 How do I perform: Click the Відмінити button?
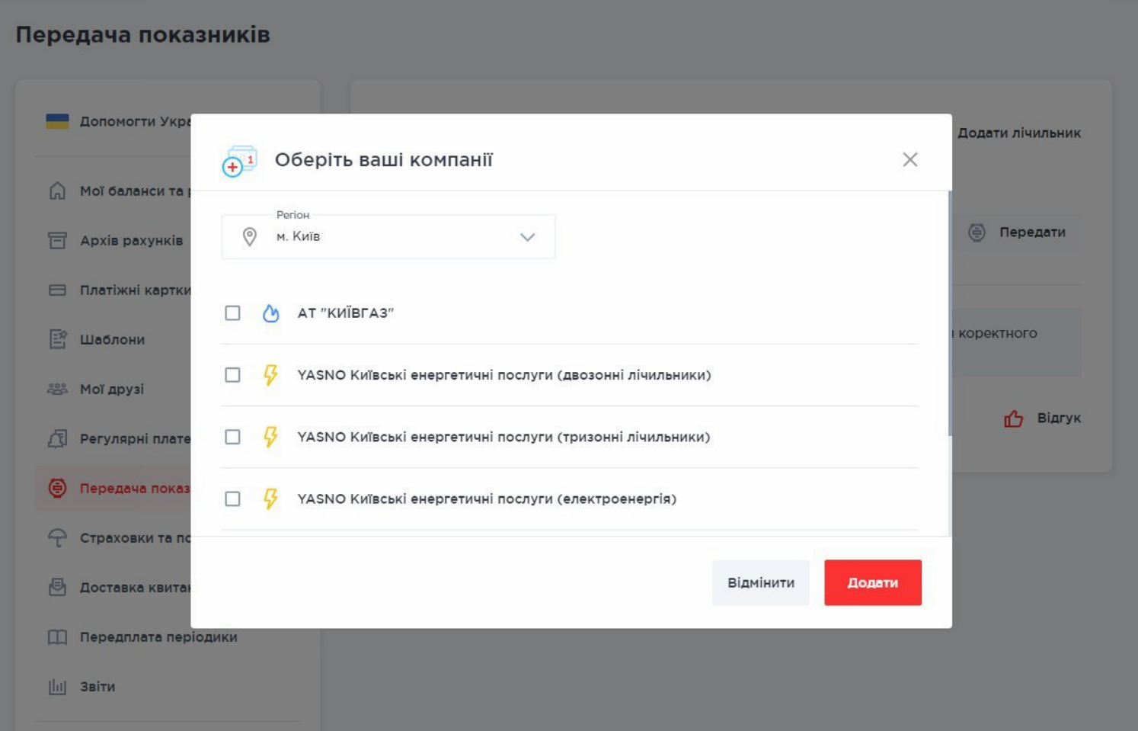pos(760,582)
